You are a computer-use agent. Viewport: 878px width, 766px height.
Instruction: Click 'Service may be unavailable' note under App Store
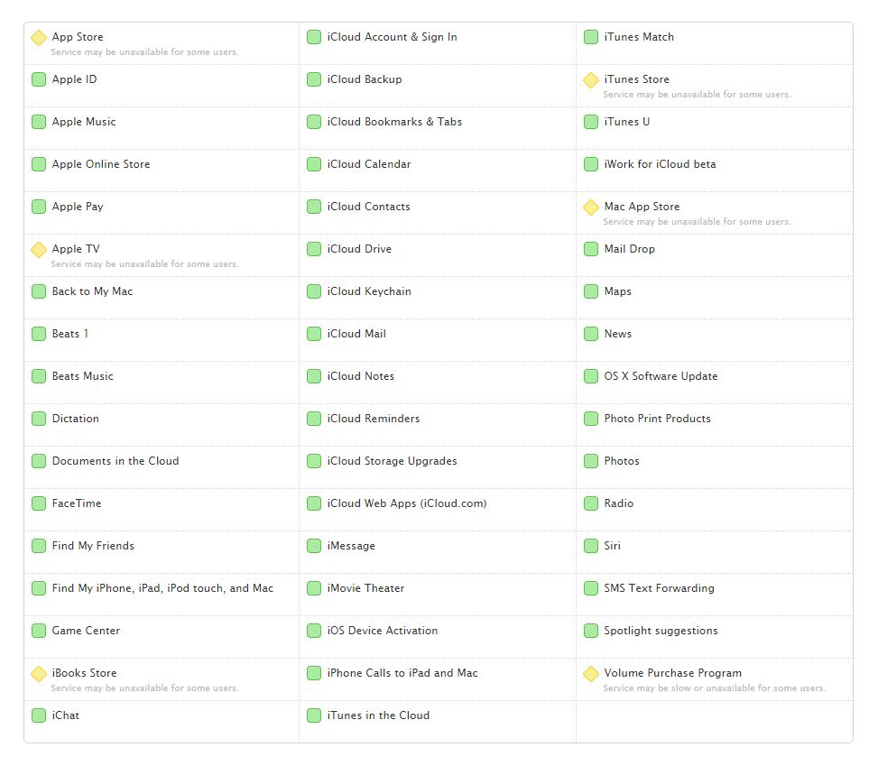[x=144, y=52]
